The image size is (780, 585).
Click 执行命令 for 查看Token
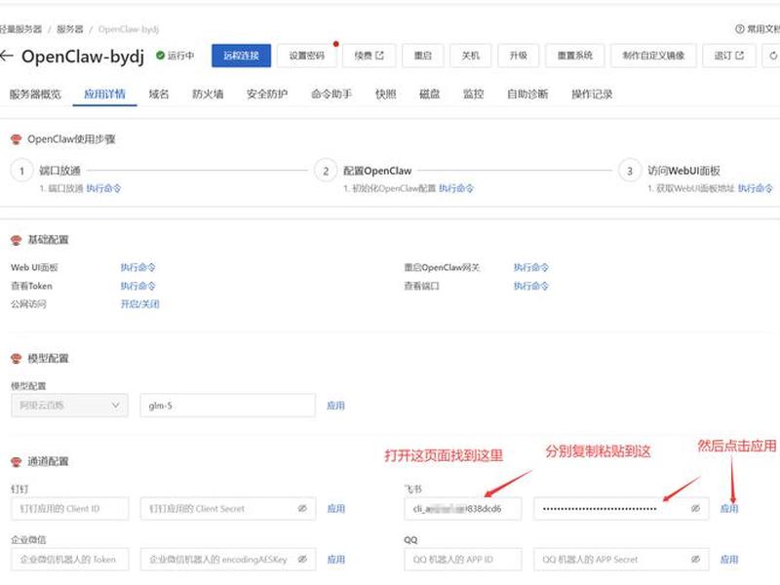pyautogui.click(x=137, y=286)
